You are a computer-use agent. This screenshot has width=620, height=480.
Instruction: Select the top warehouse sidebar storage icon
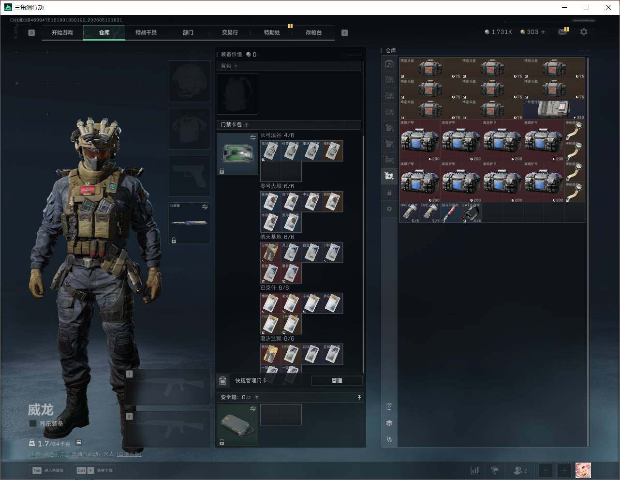(x=389, y=64)
